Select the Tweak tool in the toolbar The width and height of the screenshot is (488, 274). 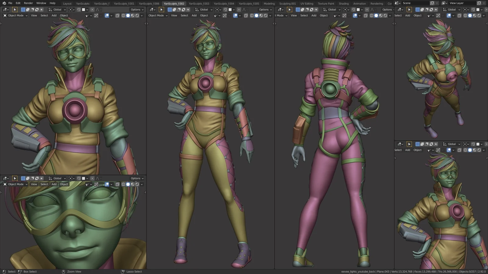[x=15, y=9]
